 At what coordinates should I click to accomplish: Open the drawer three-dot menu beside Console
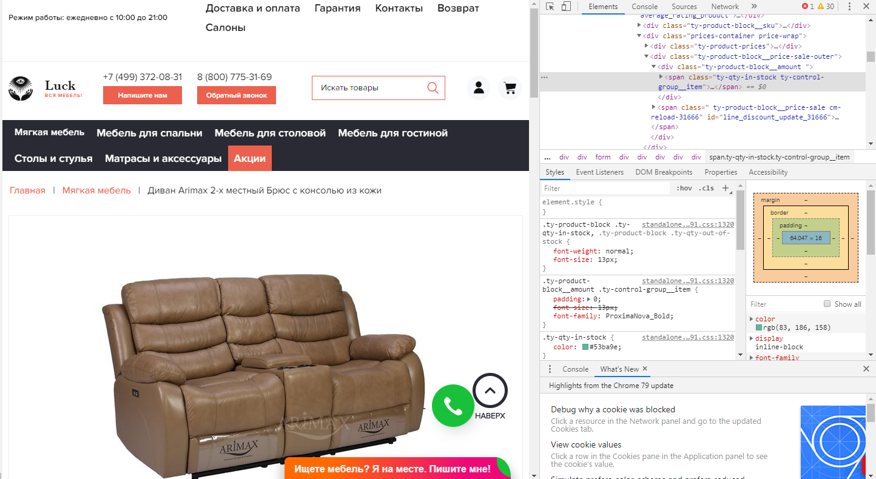click(x=550, y=369)
